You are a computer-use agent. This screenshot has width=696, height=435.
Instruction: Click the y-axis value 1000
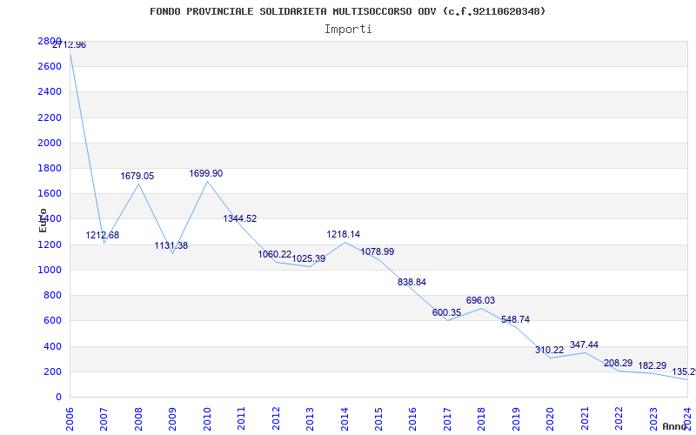(x=50, y=270)
